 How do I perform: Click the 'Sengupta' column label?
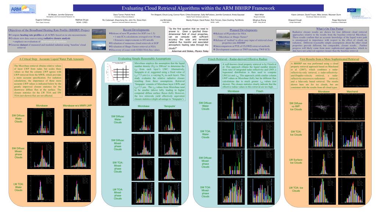(169, 106)
